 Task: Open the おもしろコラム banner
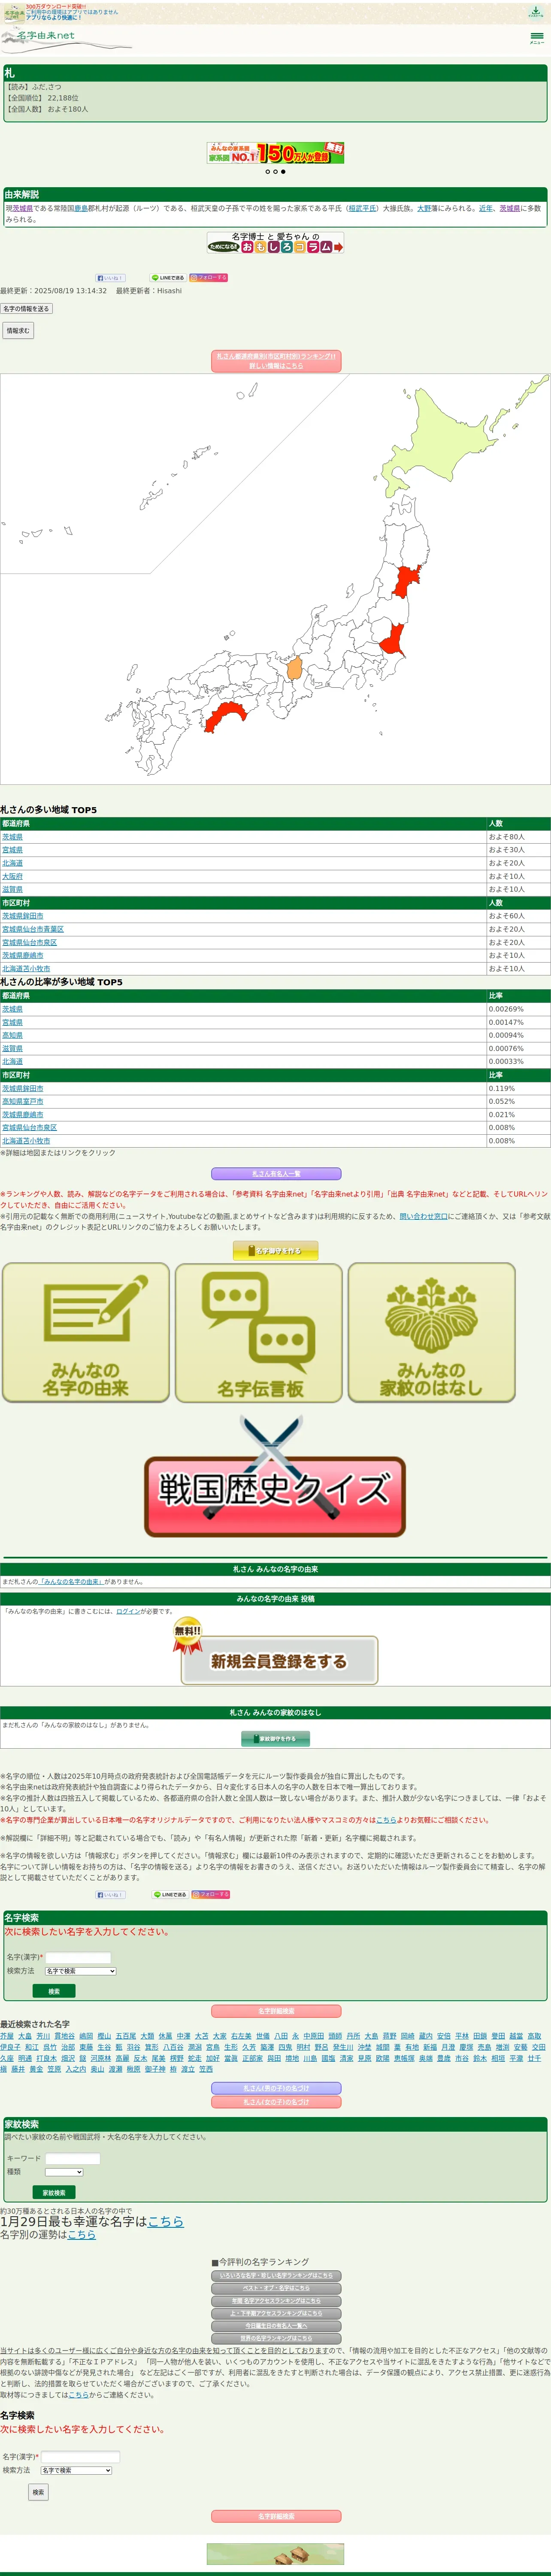coord(275,243)
